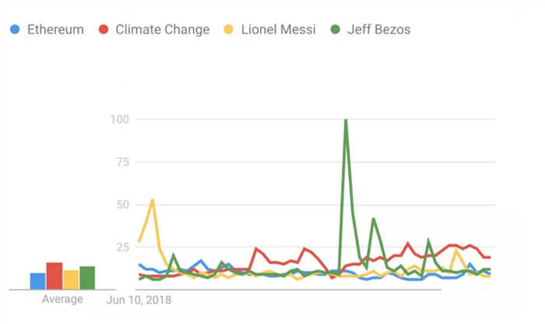Click the red Climate Change legend dot
Image resolution: width=545 pixels, height=324 pixels.
pos(104,29)
